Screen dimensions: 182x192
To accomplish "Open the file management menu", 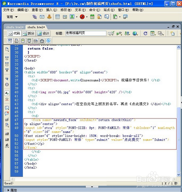I will tap(127, 34).
